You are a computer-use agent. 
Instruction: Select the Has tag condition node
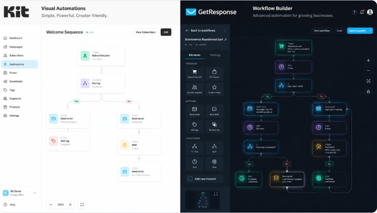coord(101,84)
